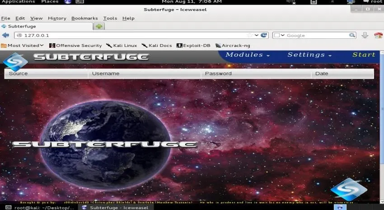Open the terminal launcher in top panel

tap(80, 1)
